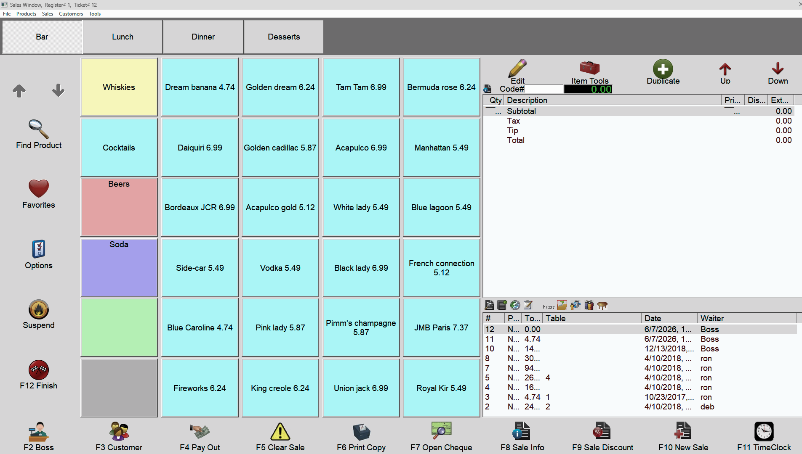Click the clipboard pencil notes icon

(x=528, y=305)
